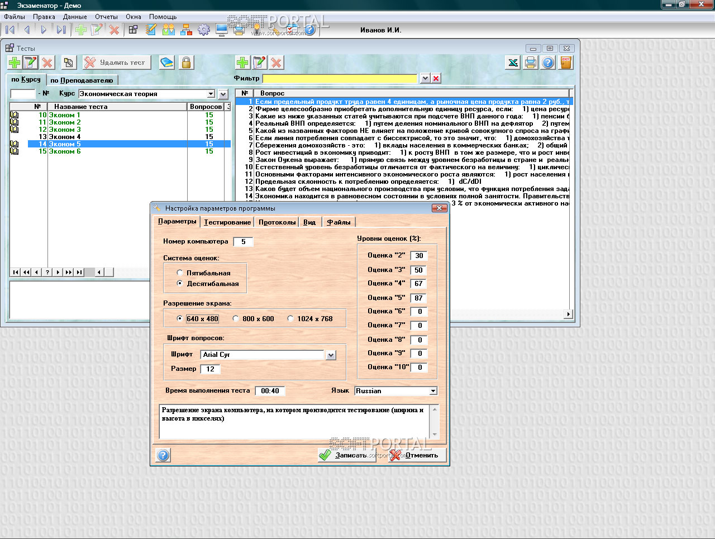Click the red X to clear the filter
The image size is (715, 539).
coord(436,79)
